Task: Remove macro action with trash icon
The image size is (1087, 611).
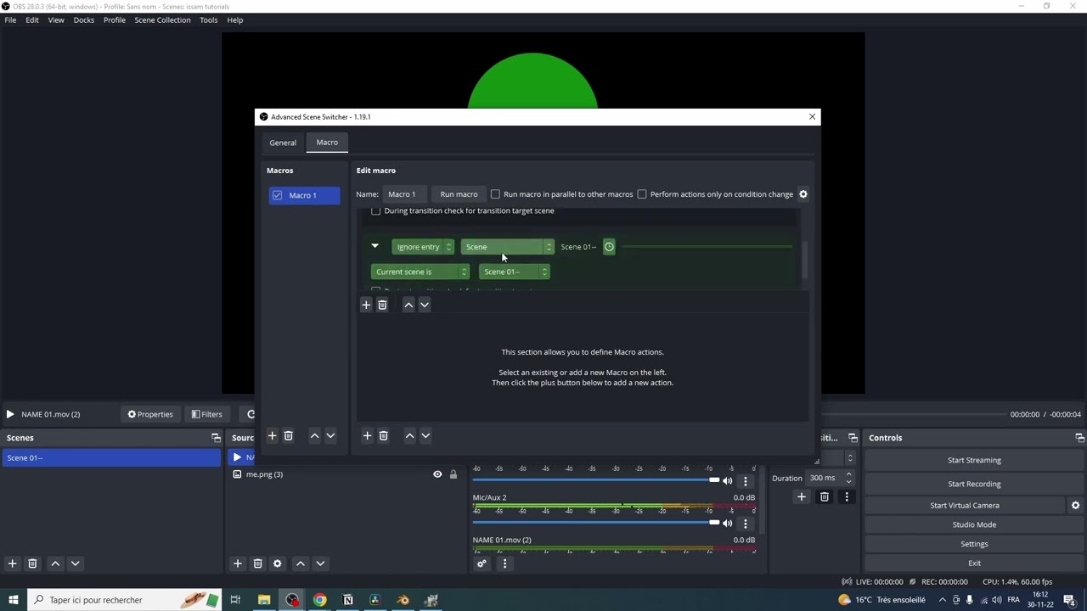Action: (x=383, y=435)
